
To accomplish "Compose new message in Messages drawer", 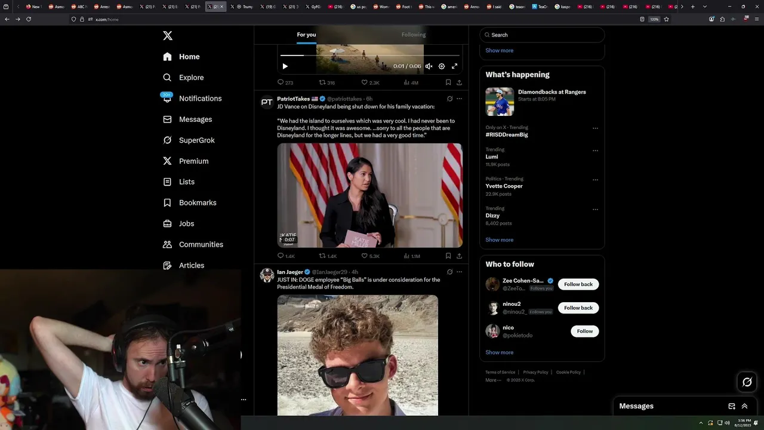I will point(732,406).
